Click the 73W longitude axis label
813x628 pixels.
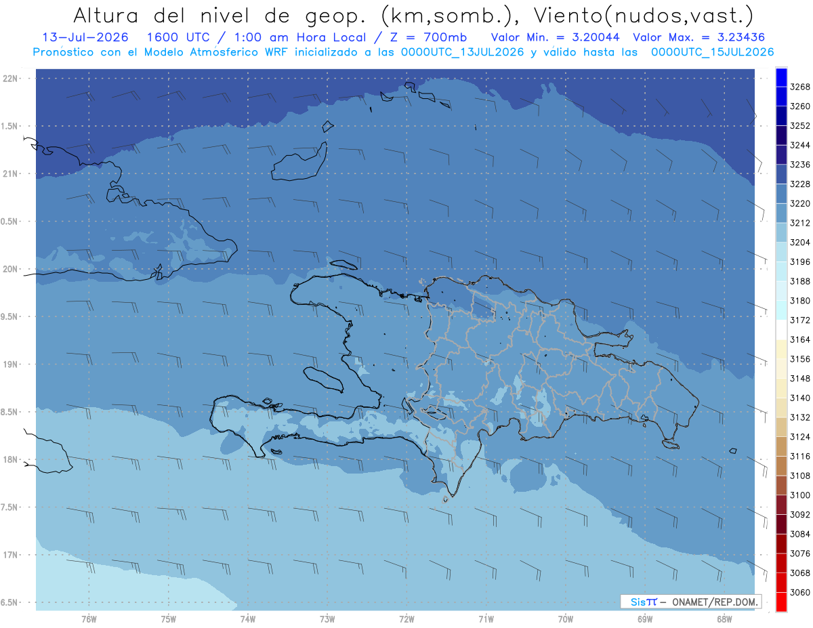click(x=327, y=619)
